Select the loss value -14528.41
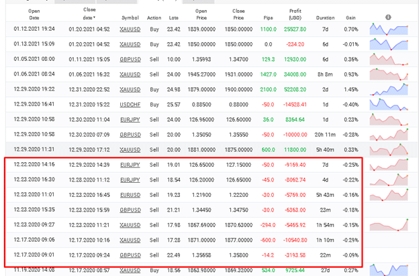Screen dimensions: 419x276 295,105
